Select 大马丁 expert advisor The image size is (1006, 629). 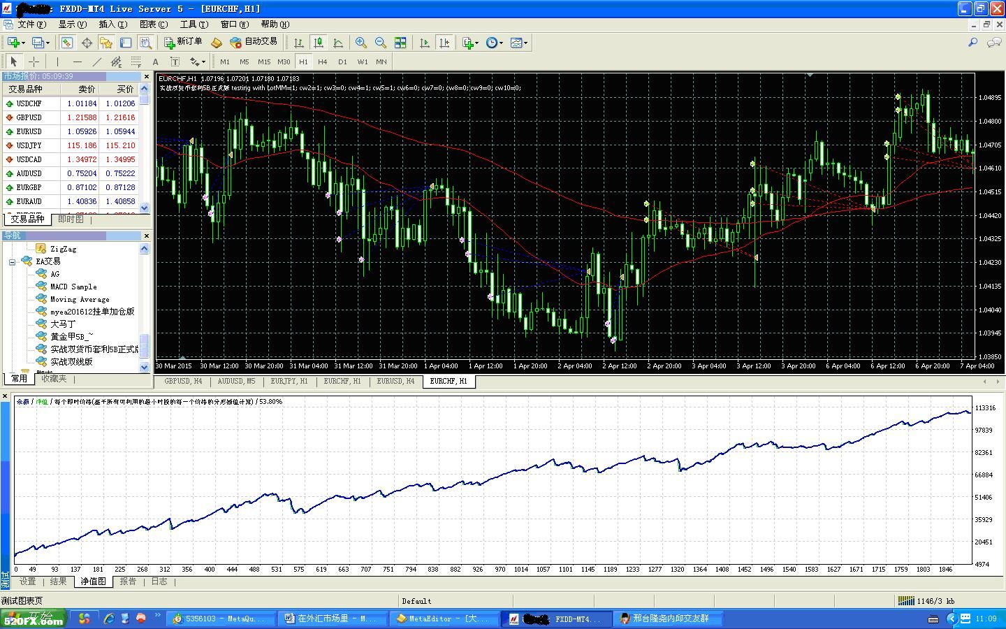[x=63, y=324]
